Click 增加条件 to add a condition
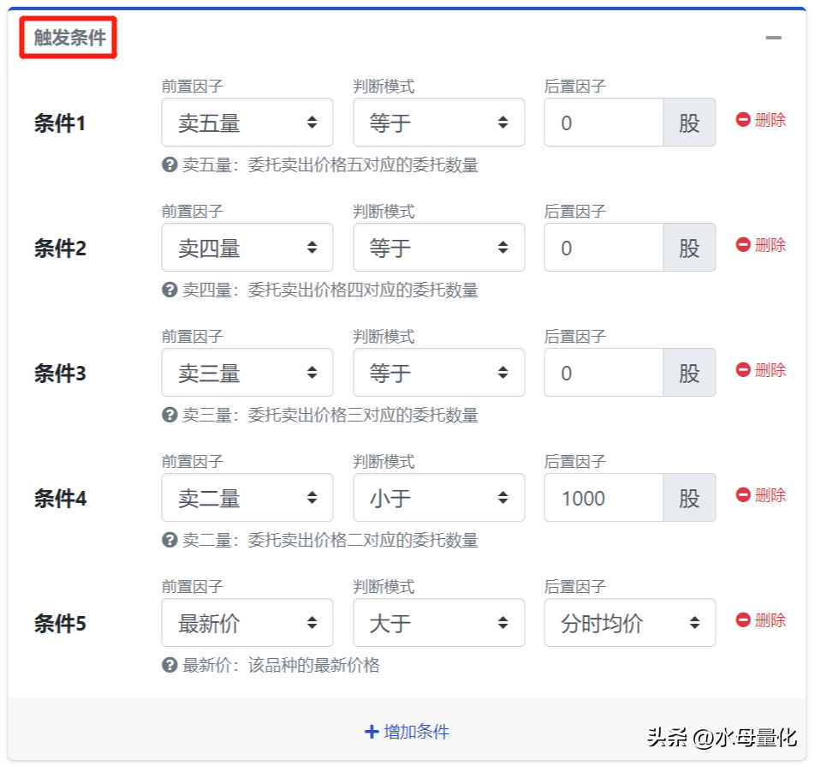Screen dimensions: 815x766 [x=407, y=732]
